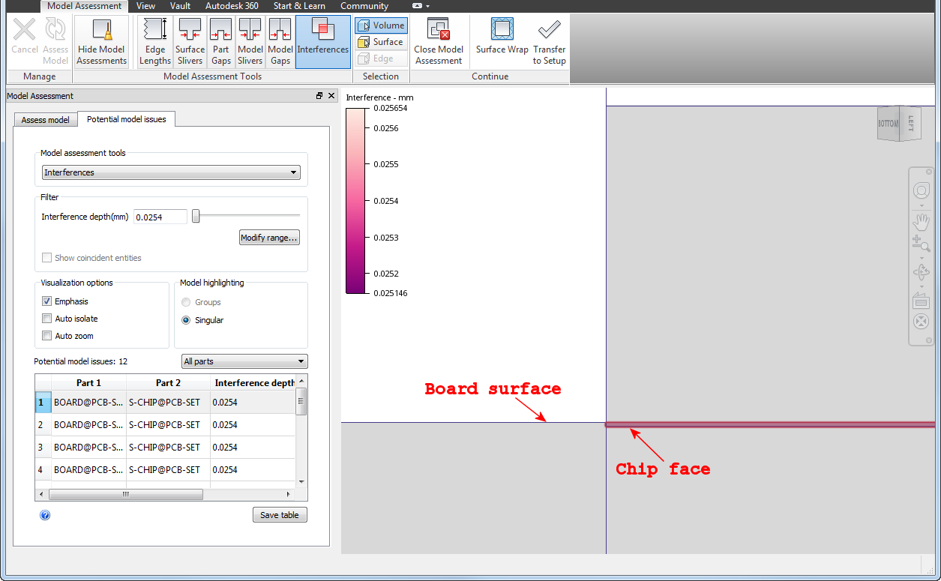The image size is (941, 581).
Task: Select the Part Gaps tool
Action: coord(221,41)
